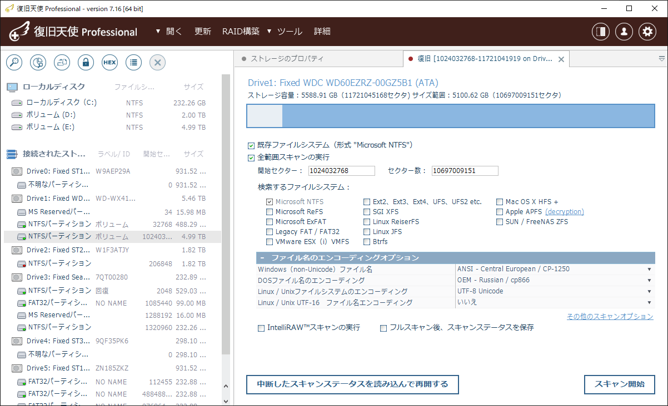Click the round X close-storage toolbar icon
The image size is (668, 406).
pyautogui.click(x=157, y=62)
